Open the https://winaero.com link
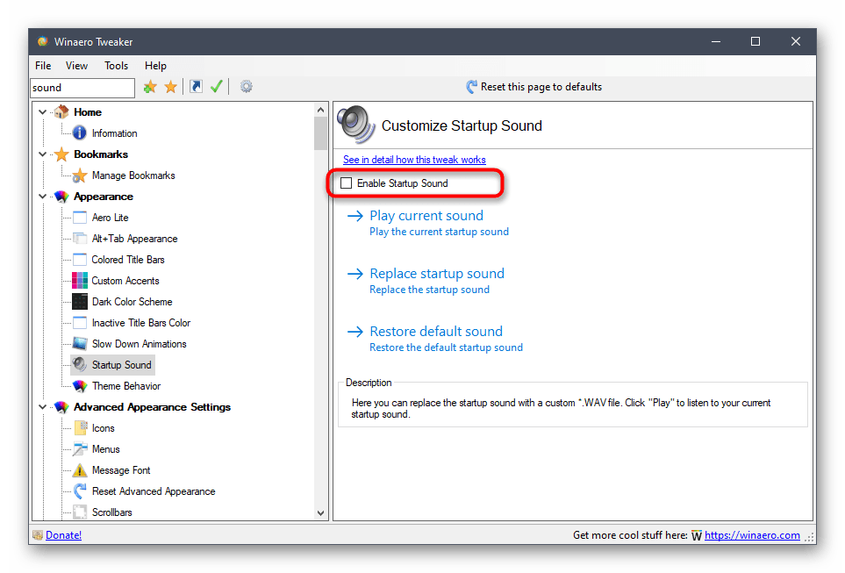 pyautogui.click(x=752, y=535)
